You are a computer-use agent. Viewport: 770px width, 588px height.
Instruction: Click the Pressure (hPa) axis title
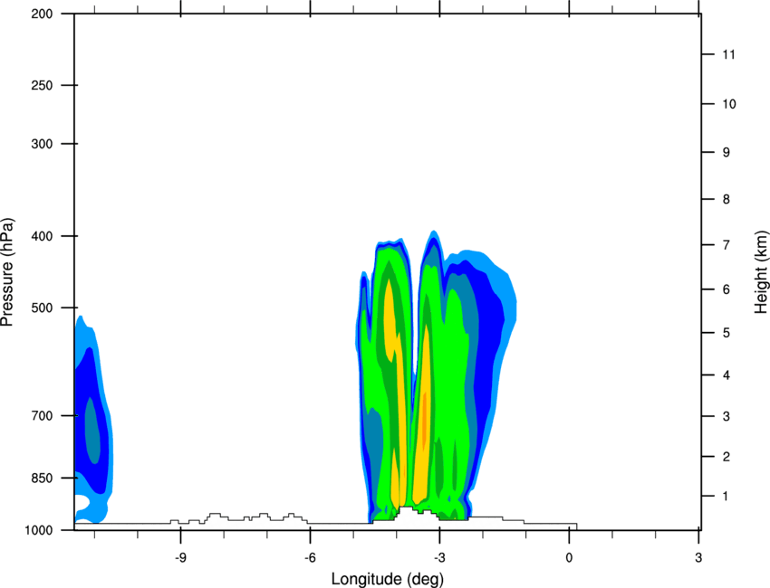(7, 272)
